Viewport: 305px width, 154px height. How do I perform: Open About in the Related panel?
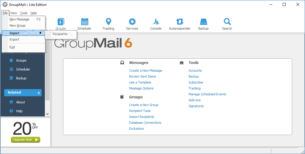[x=21, y=102]
